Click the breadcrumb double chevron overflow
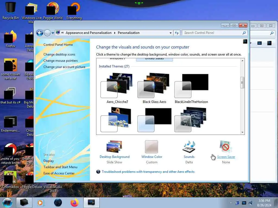The image size is (278, 208). click(62, 33)
